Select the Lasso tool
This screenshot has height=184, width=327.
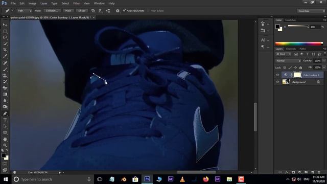[x=5, y=37]
